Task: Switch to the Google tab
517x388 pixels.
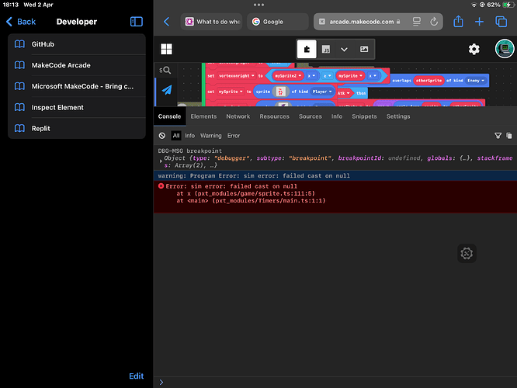Action: (278, 22)
